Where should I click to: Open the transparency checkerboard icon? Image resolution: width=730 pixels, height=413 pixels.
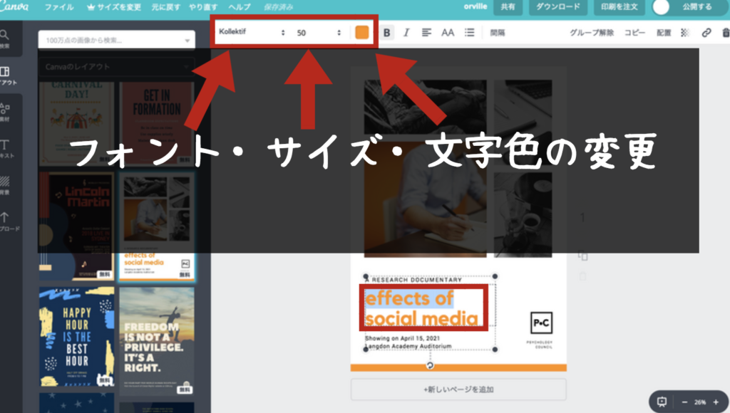pos(685,33)
